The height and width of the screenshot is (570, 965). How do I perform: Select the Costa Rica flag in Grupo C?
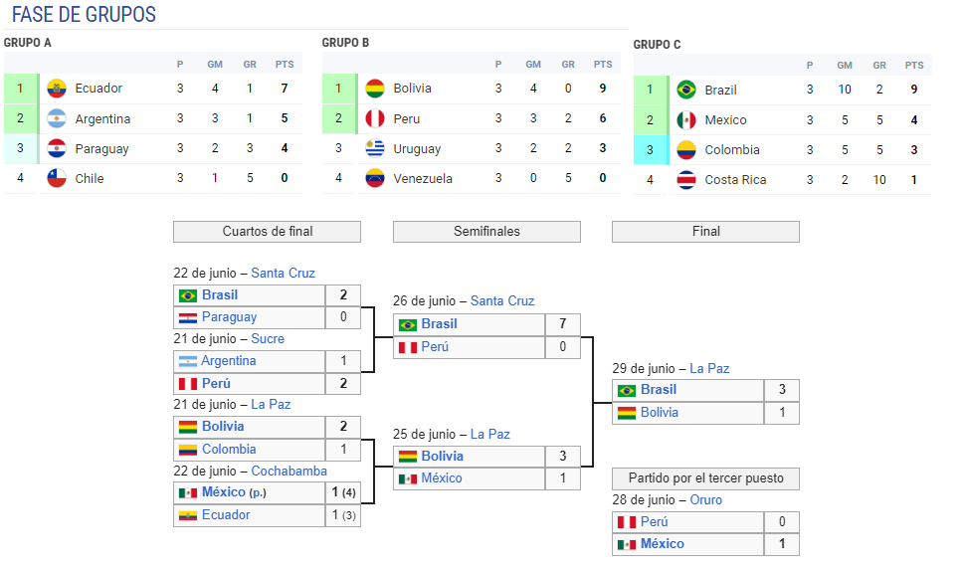tap(686, 181)
